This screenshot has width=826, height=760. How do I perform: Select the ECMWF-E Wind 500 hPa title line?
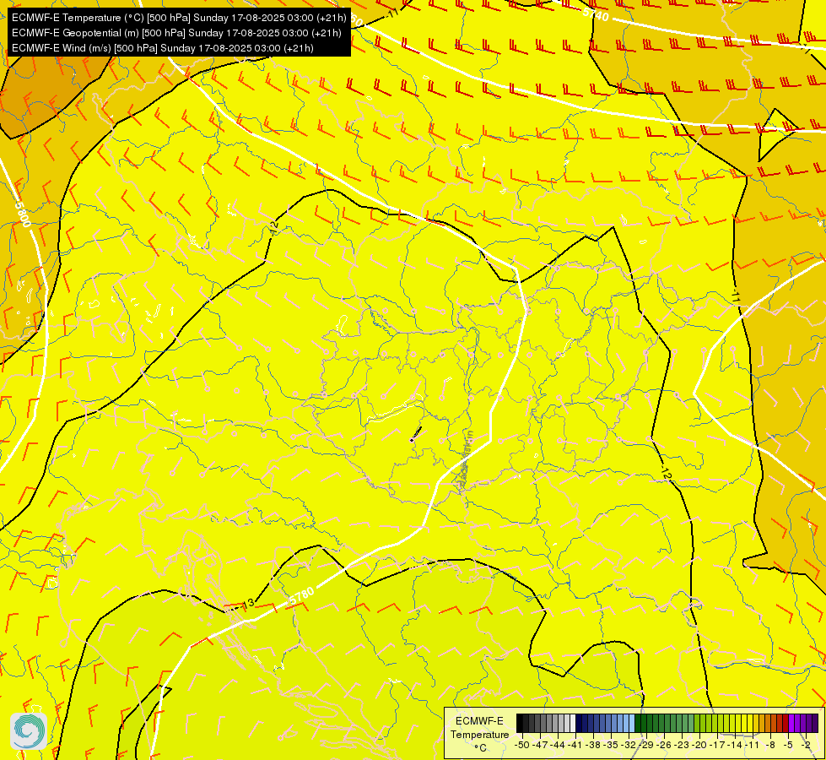(162, 48)
